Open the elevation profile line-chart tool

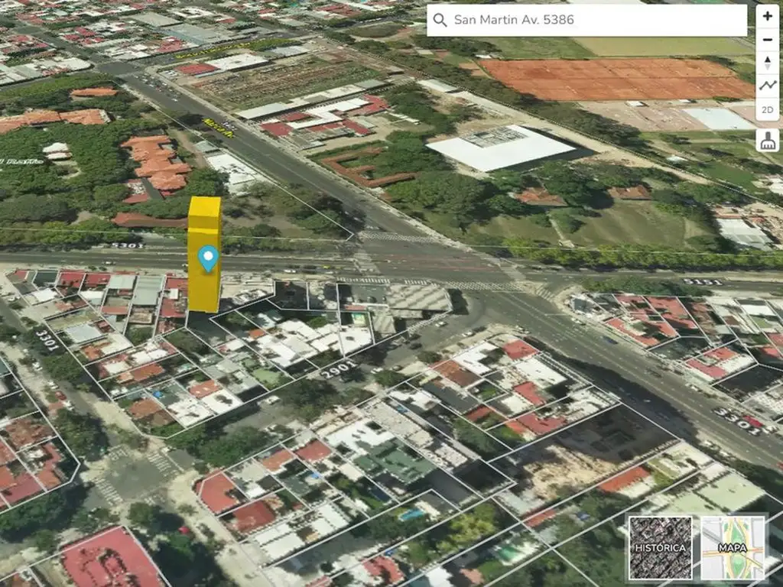click(768, 86)
